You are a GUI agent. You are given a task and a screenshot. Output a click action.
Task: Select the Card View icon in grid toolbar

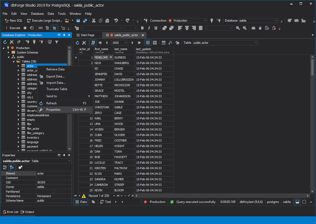coord(155,42)
